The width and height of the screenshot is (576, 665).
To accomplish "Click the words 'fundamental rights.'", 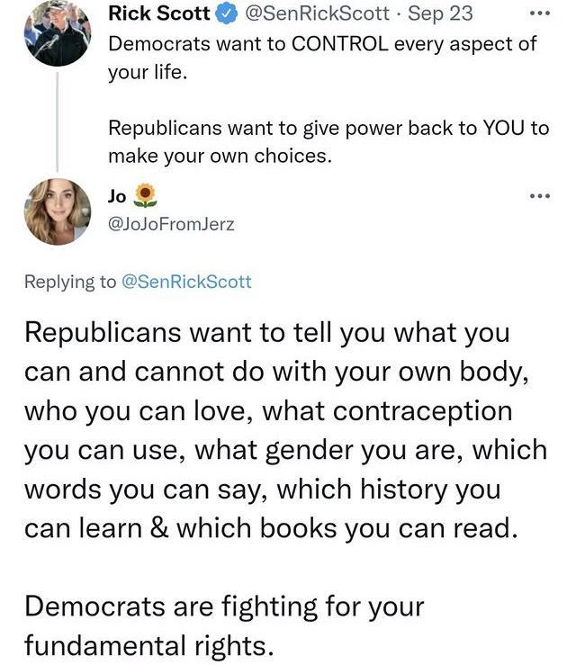I will point(147,645).
